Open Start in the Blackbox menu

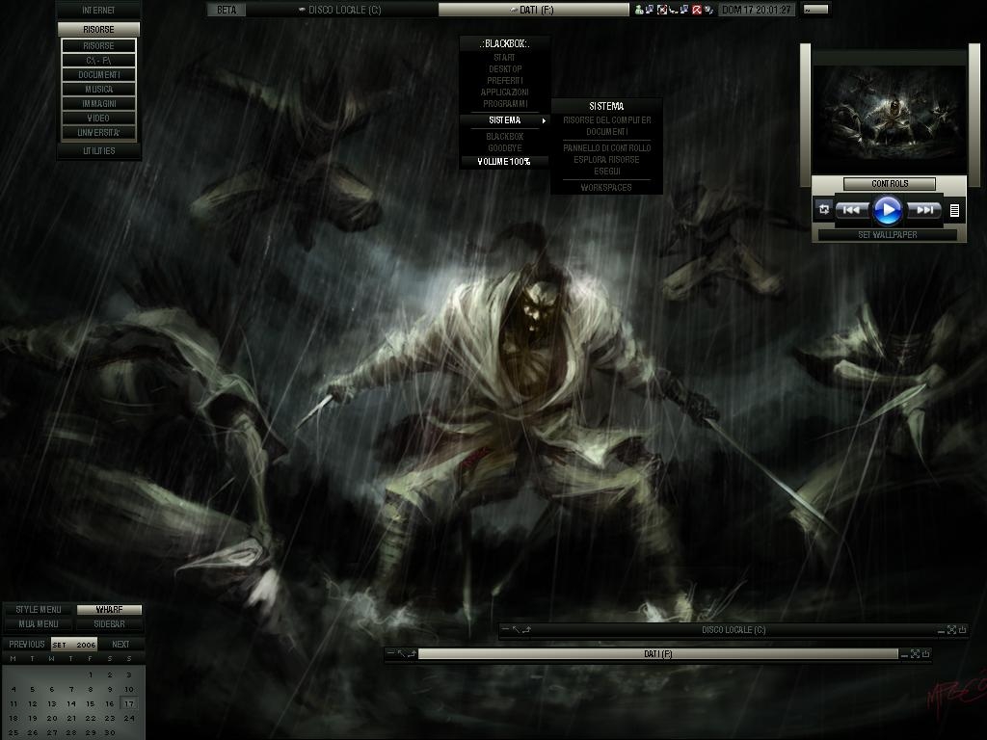click(504, 57)
